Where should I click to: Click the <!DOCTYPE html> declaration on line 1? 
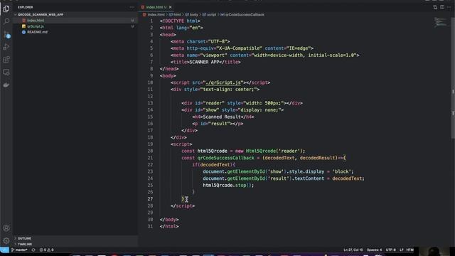click(x=180, y=21)
